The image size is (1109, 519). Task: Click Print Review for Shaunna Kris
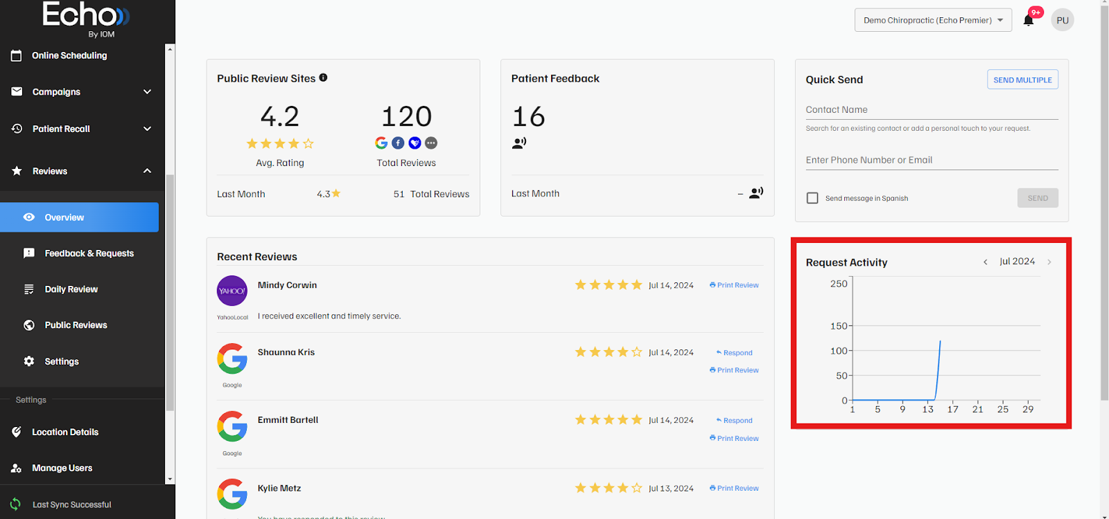[734, 370]
